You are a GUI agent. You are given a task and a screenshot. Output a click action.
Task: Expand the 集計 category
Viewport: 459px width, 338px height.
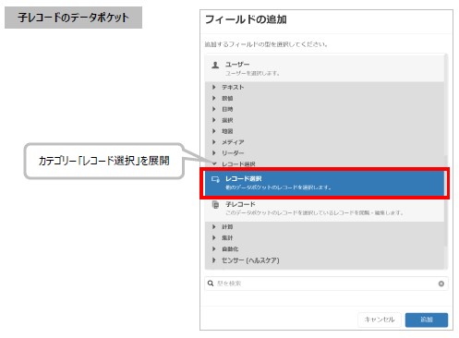[324, 238]
